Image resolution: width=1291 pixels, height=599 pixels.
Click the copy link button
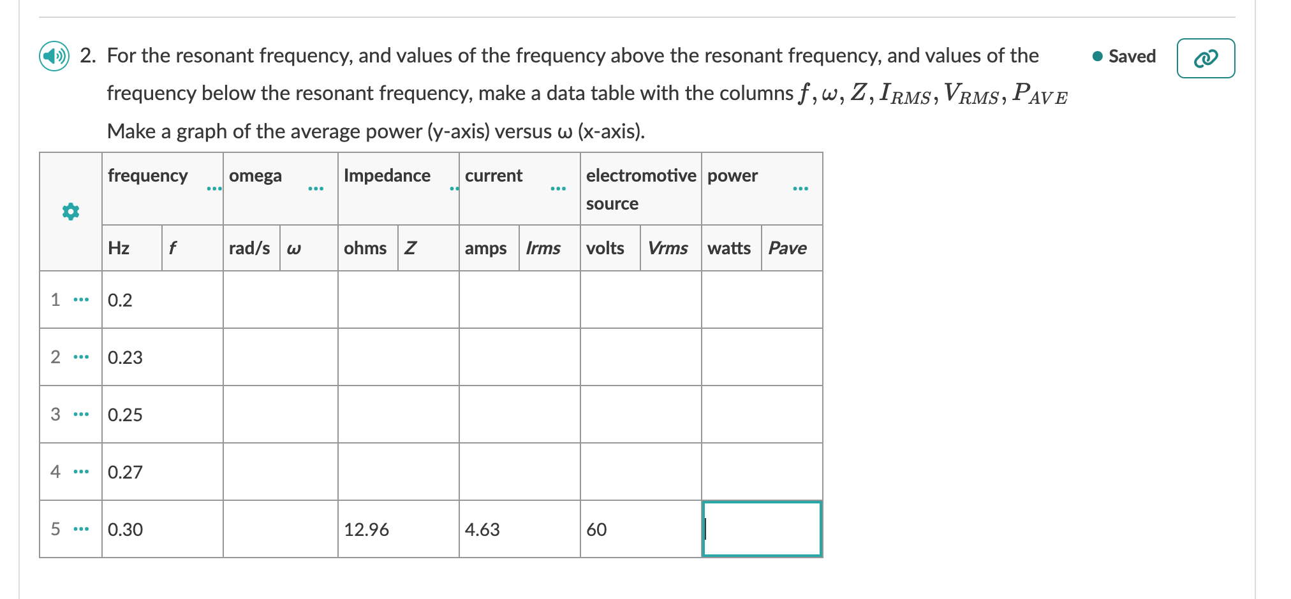[x=1206, y=57]
